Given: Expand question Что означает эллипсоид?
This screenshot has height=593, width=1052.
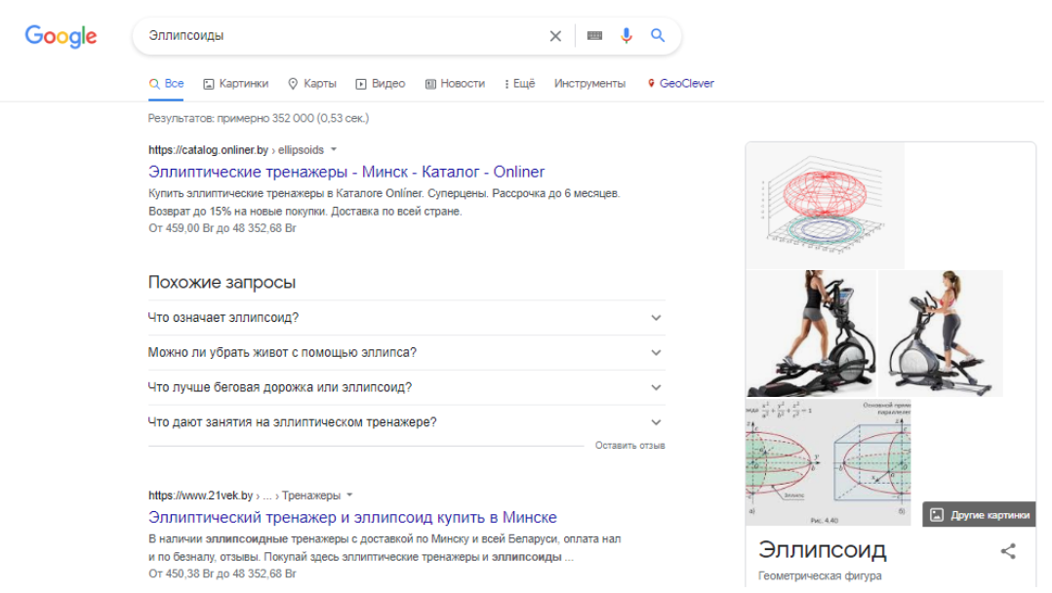Looking at the screenshot, I should (407, 318).
